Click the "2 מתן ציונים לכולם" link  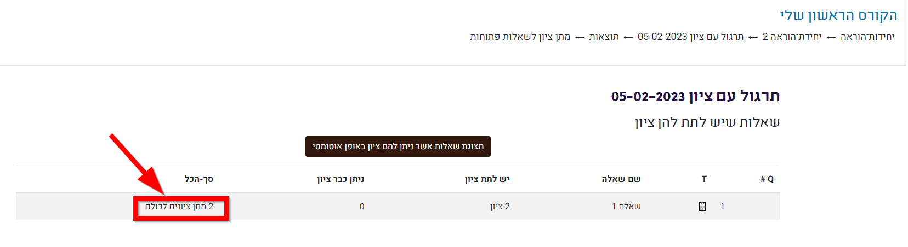pyautogui.click(x=179, y=207)
